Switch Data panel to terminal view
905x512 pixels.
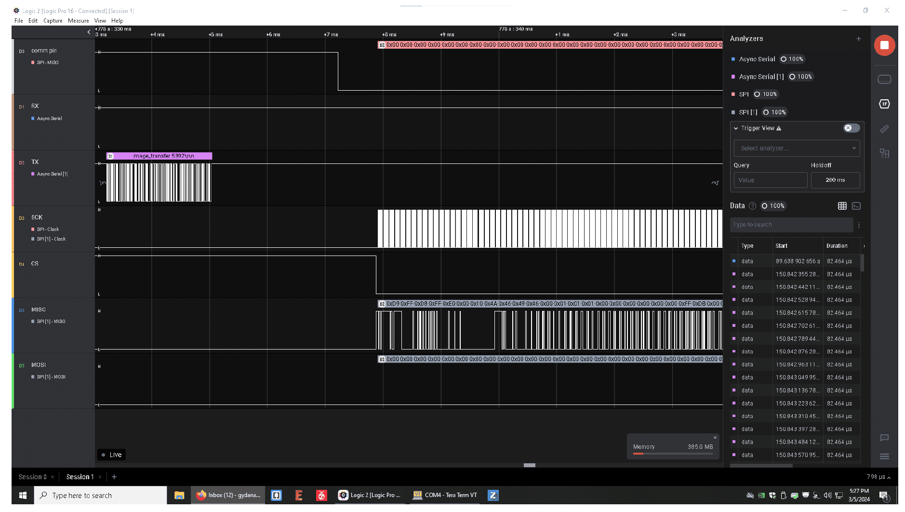point(856,206)
